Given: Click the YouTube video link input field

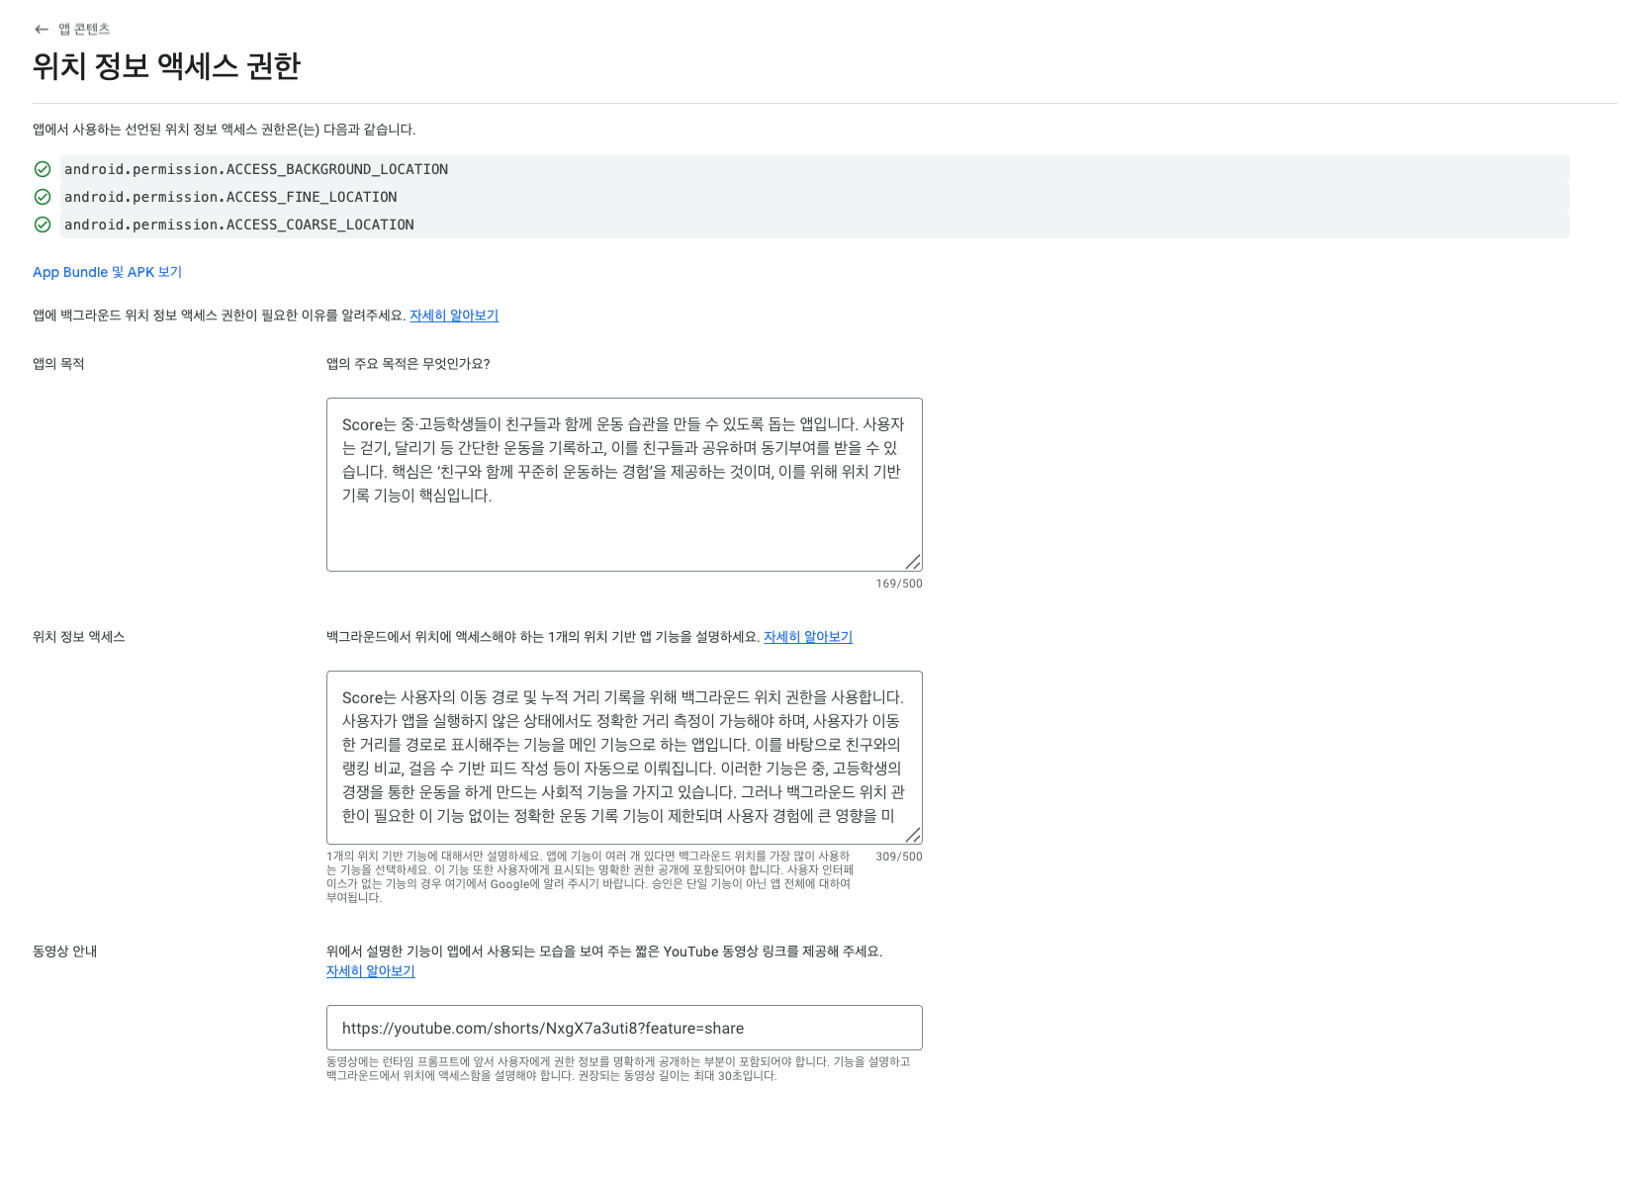Looking at the screenshot, I should click(x=624, y=1028).
